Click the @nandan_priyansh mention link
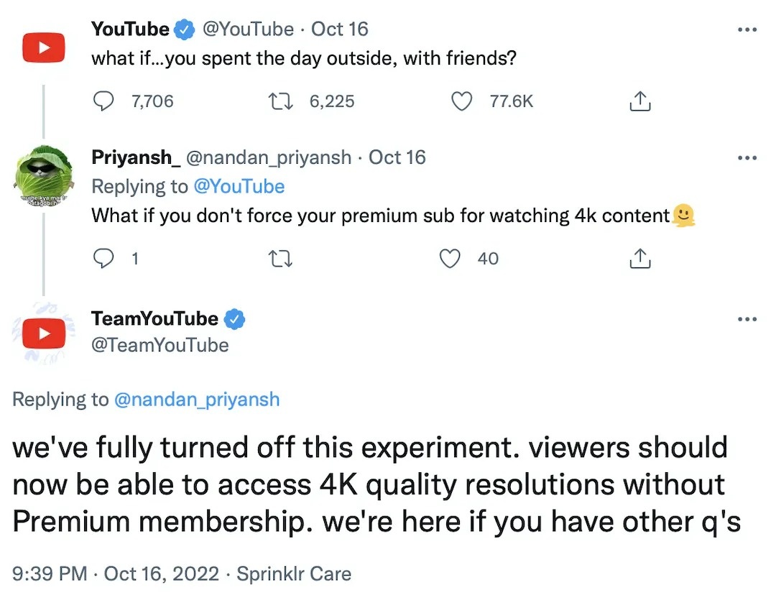776x603 pixels. click(197, 400)
